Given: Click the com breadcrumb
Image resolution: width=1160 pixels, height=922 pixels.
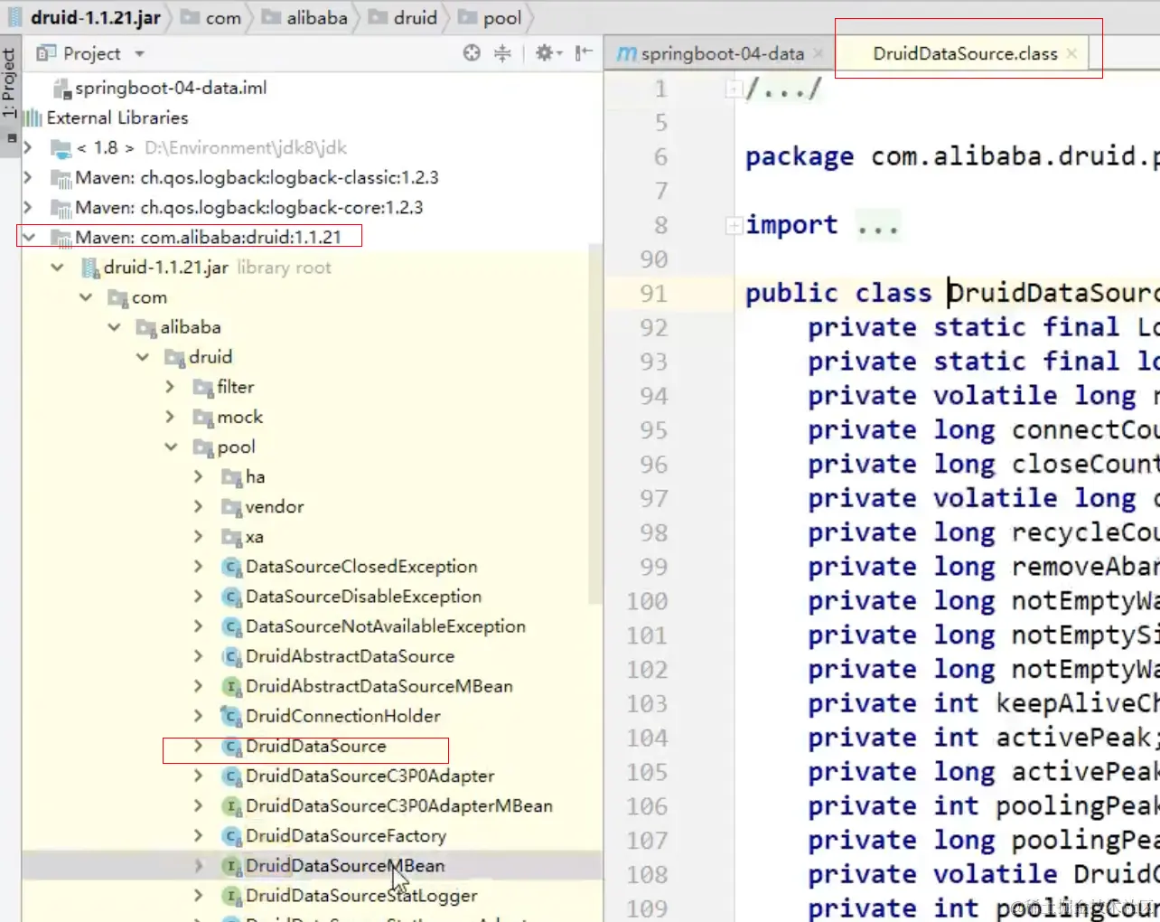Looking at the screenshot, I should tap(213, 18).
